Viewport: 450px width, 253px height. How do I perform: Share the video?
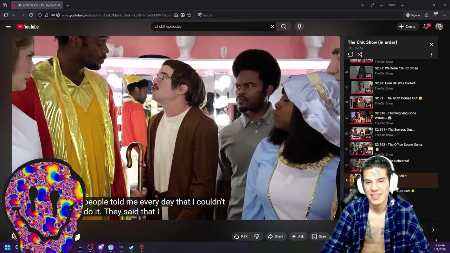[x=275, y=236]
